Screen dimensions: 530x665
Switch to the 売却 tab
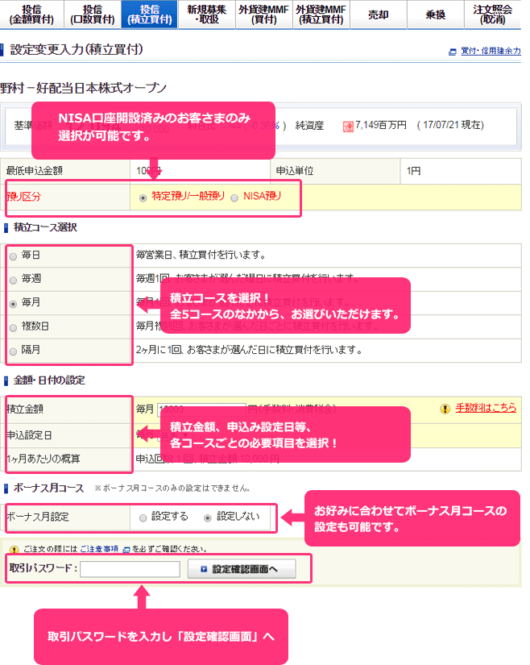379,15
